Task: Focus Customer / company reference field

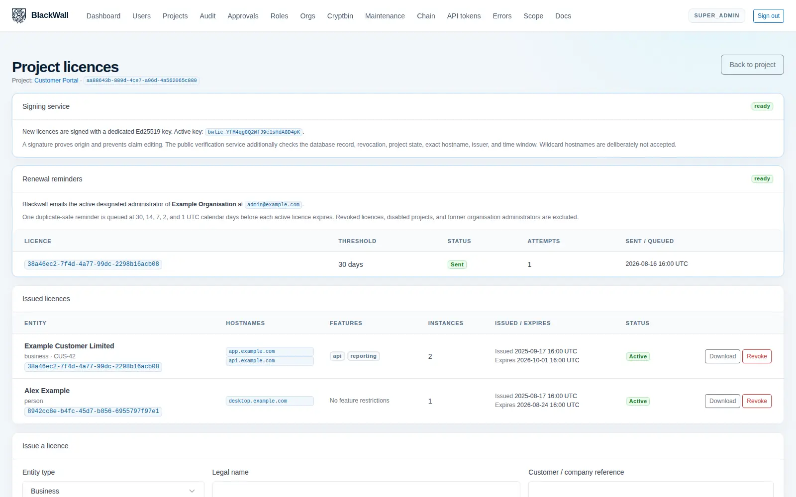Action: 651,490
